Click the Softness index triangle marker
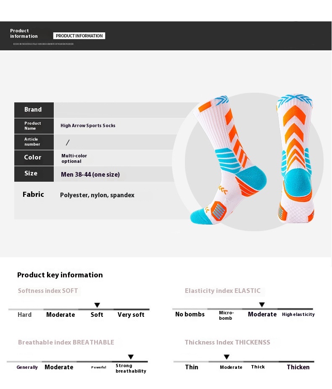Image resolution: width=332 pixels, height=389 pixels. click(97, 305)
